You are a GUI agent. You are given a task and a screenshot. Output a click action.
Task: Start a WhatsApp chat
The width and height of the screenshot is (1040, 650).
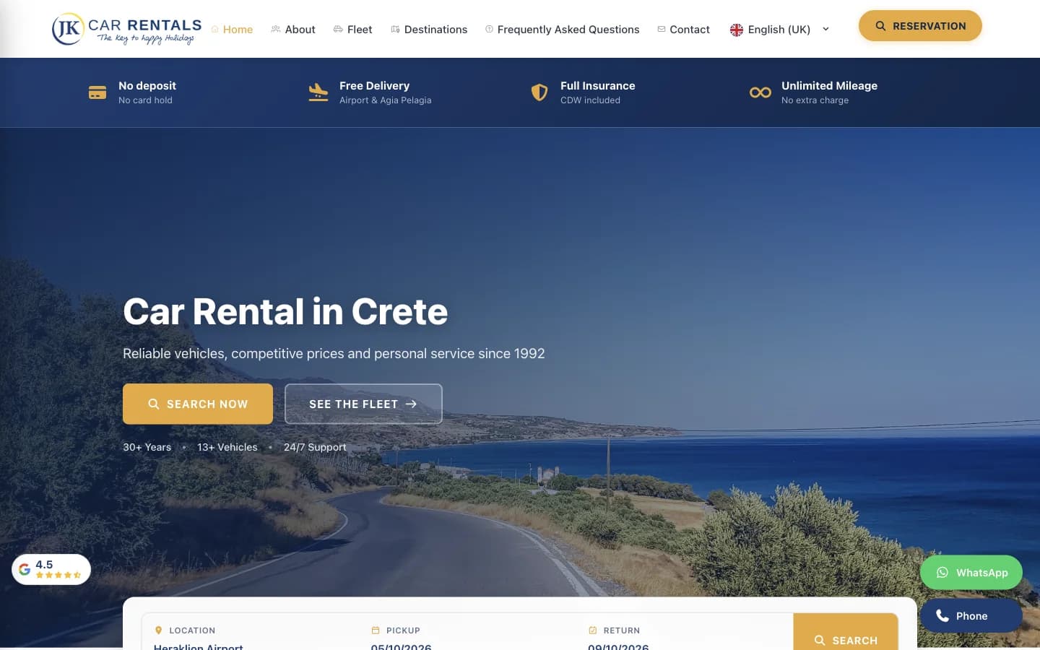pos(971,573)
